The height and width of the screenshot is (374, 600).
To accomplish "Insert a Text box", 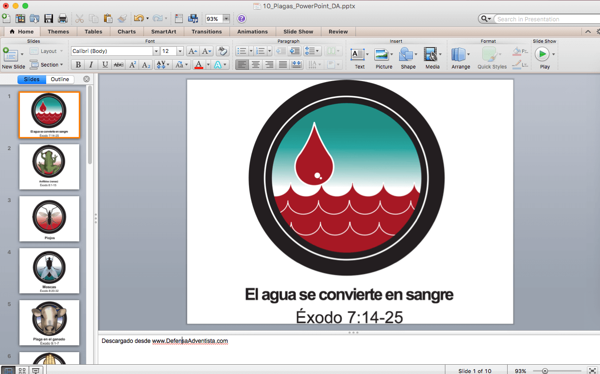I will coord(359,58).
